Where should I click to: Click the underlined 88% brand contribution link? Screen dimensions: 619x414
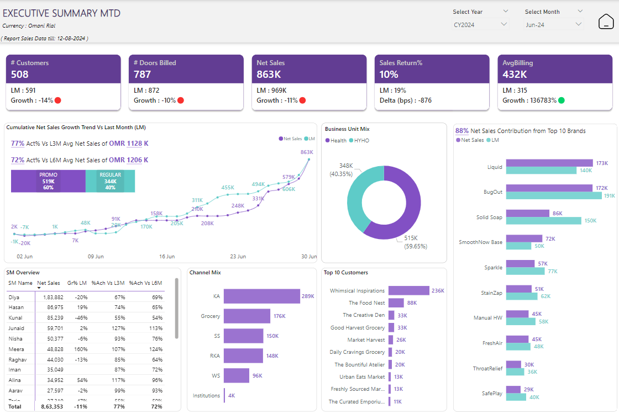point(461,131)
